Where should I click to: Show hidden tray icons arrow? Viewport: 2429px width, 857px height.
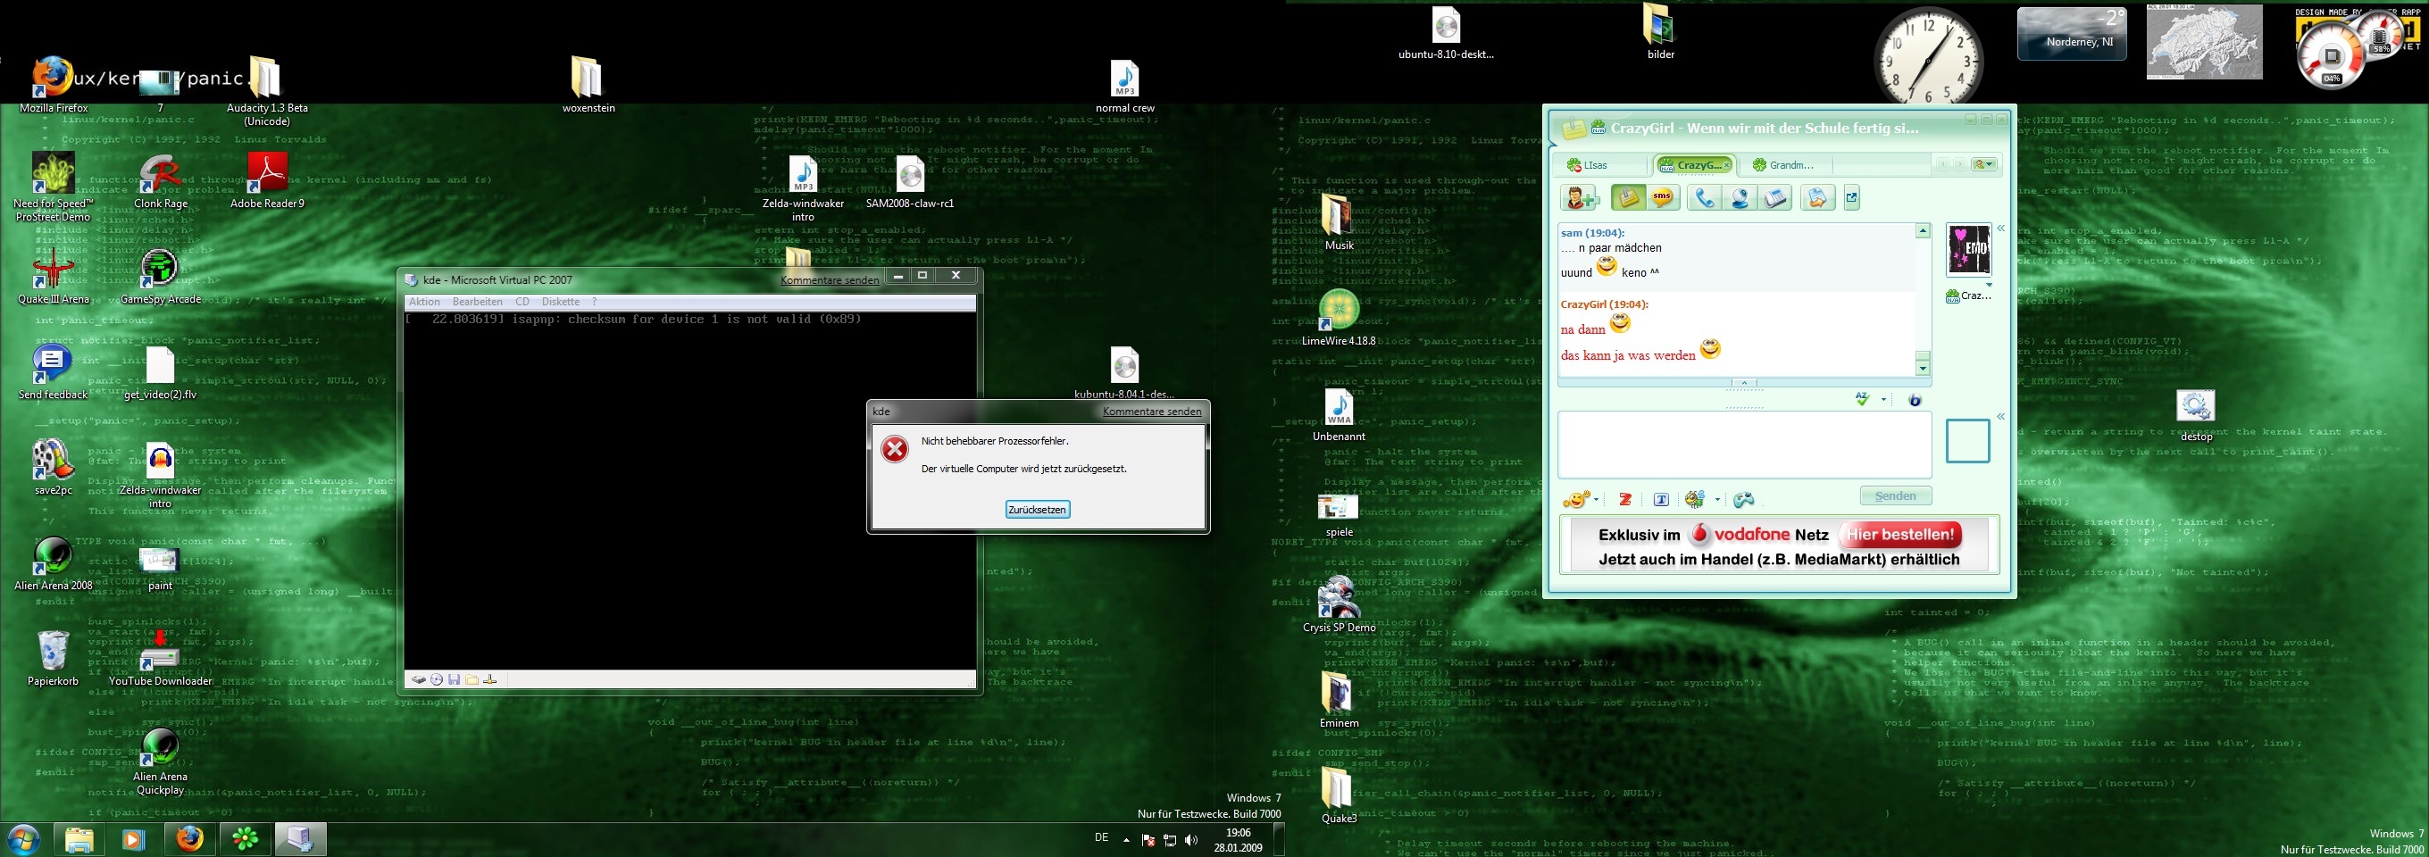(1126, 839)
